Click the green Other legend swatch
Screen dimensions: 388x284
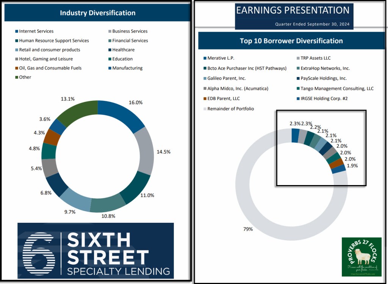17,77
